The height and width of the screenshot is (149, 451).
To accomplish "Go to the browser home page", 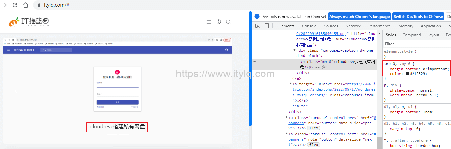I will pos(26,5).
